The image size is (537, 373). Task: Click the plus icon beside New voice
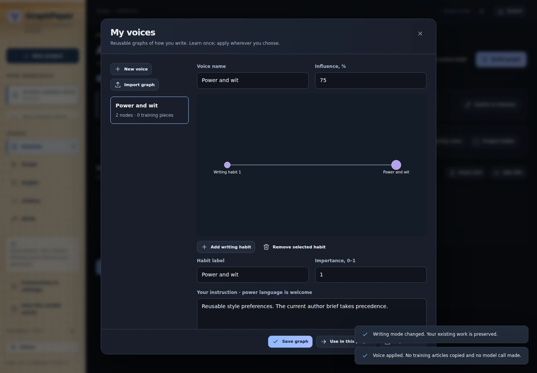click(x=118, y=69)
